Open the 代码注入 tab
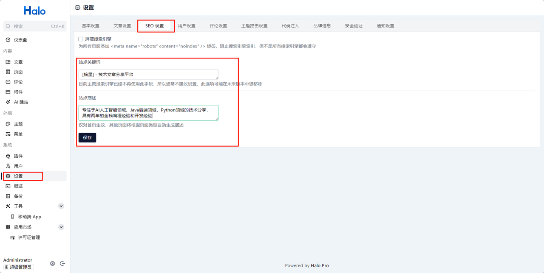This screenshot has width=544, height=273. coord(290,26)
